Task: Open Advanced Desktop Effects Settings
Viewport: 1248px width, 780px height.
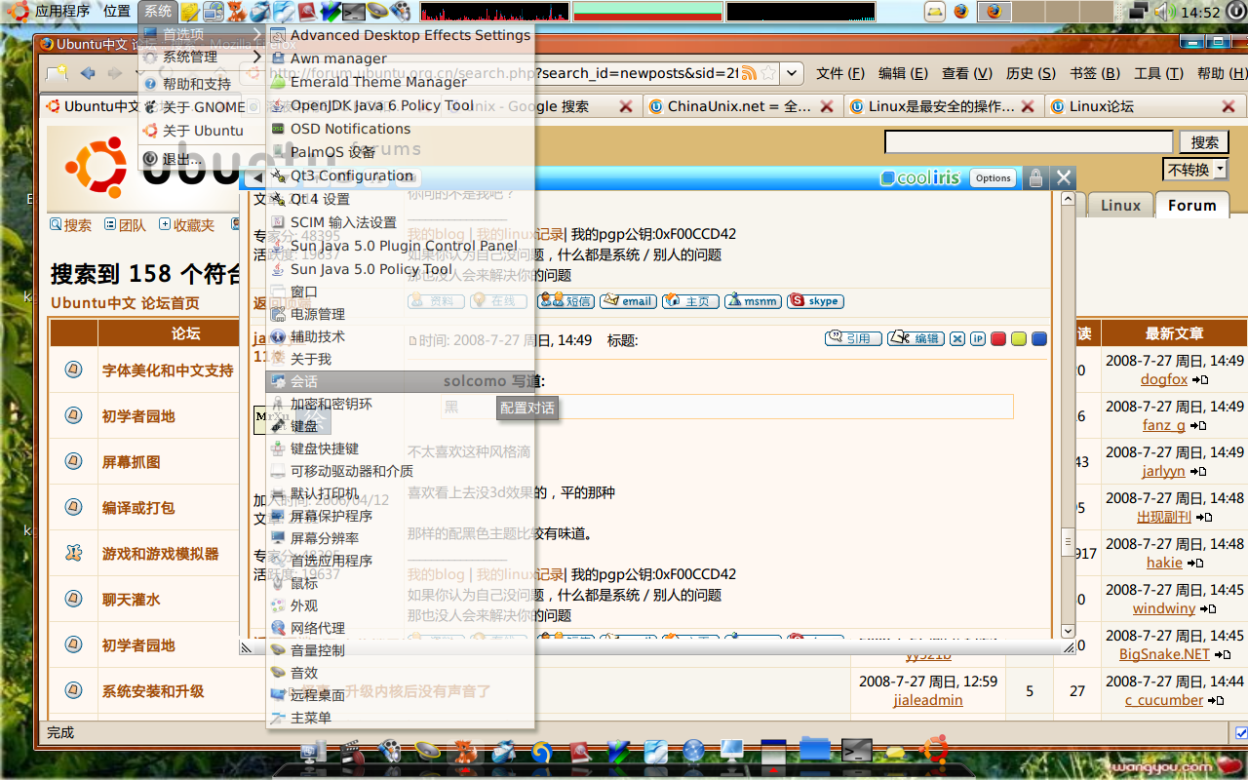Action: pyautogui.click(x=400, y=35)
